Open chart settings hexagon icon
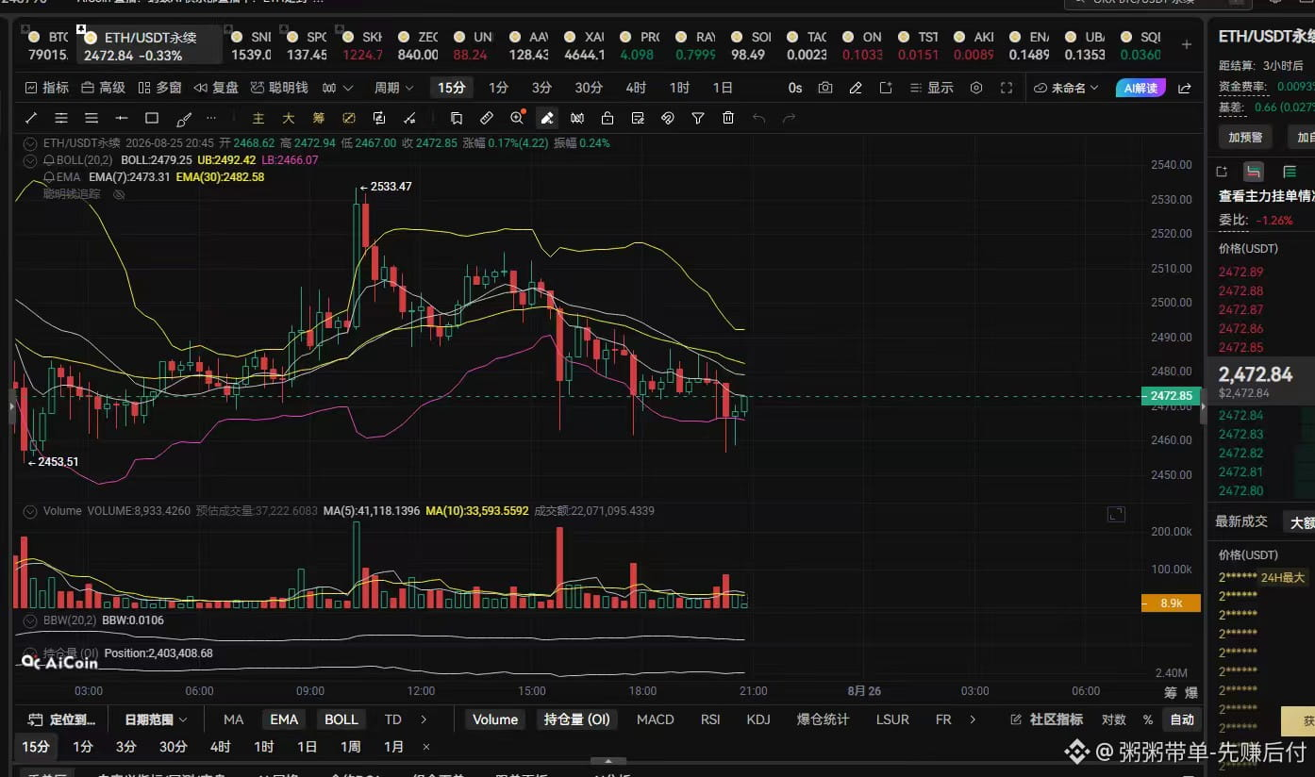This screenshot has width=1315, height=777. (x=976, y=88)
